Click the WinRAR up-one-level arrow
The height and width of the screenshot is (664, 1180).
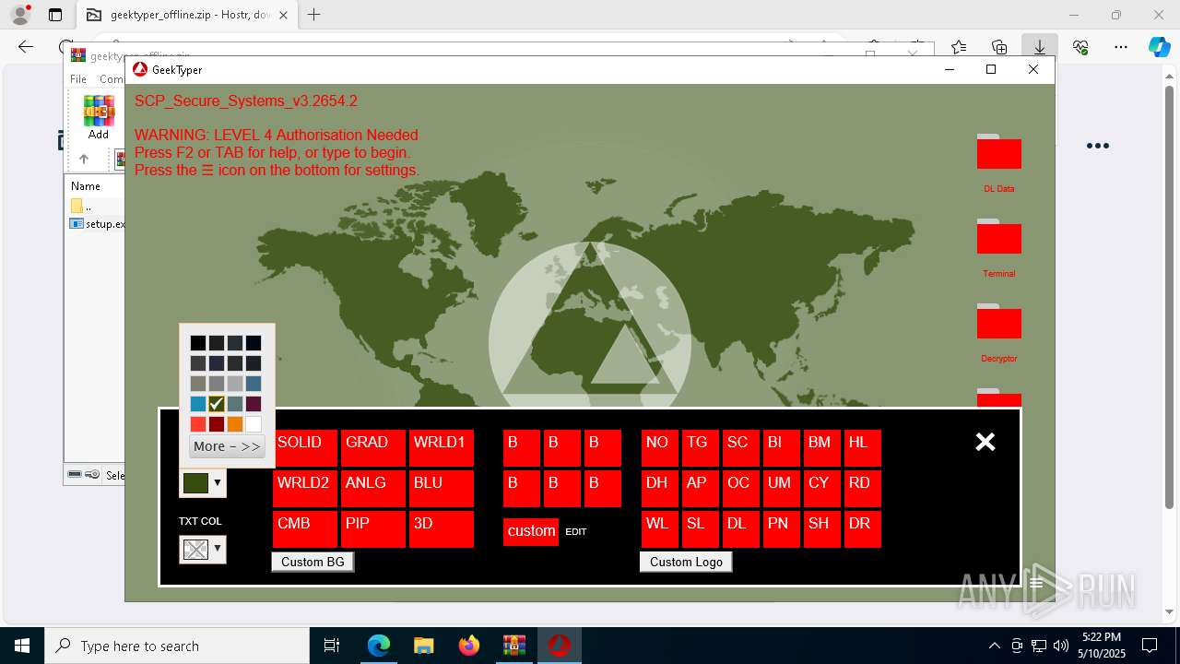[83, 159]
